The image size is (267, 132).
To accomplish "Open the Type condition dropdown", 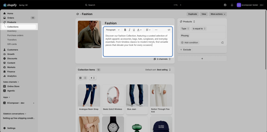I will click(185, 29).
